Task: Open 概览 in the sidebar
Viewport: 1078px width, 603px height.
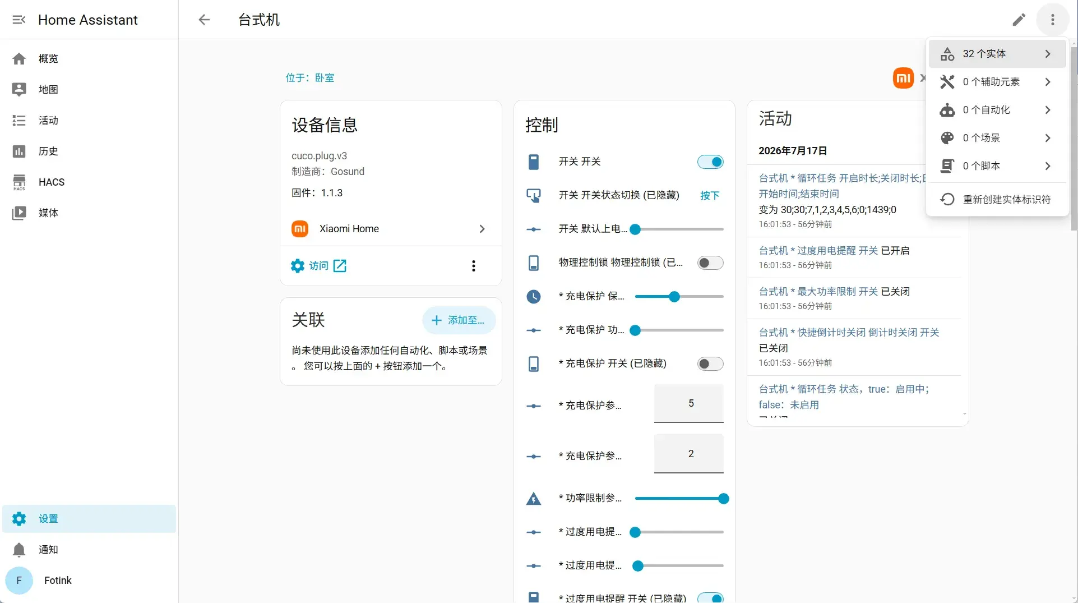Action: 89,58
